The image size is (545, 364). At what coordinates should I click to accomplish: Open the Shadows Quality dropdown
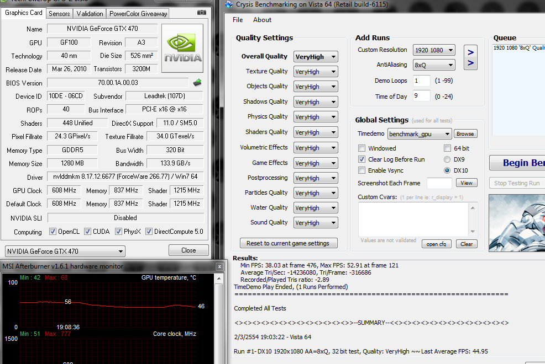pos(316,102)
